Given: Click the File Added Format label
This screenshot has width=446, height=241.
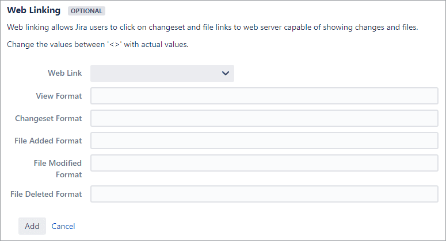Looking at the screenshot, I should (x=48, y=141).
